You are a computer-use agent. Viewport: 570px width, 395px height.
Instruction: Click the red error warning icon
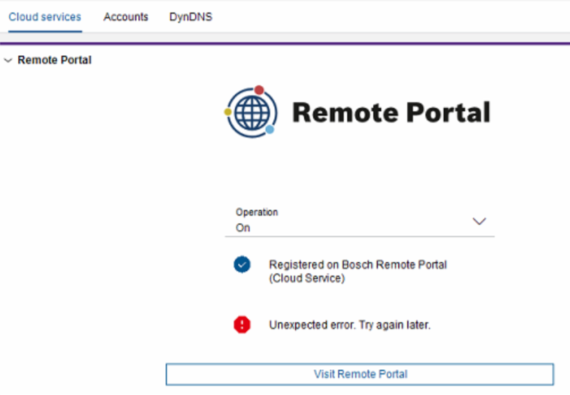pyautogui.click(x=242, y=325)
